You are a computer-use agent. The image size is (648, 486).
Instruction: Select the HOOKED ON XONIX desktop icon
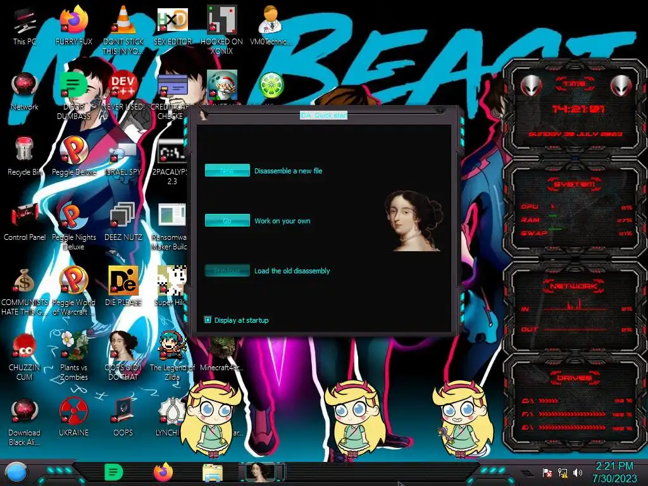221,30
